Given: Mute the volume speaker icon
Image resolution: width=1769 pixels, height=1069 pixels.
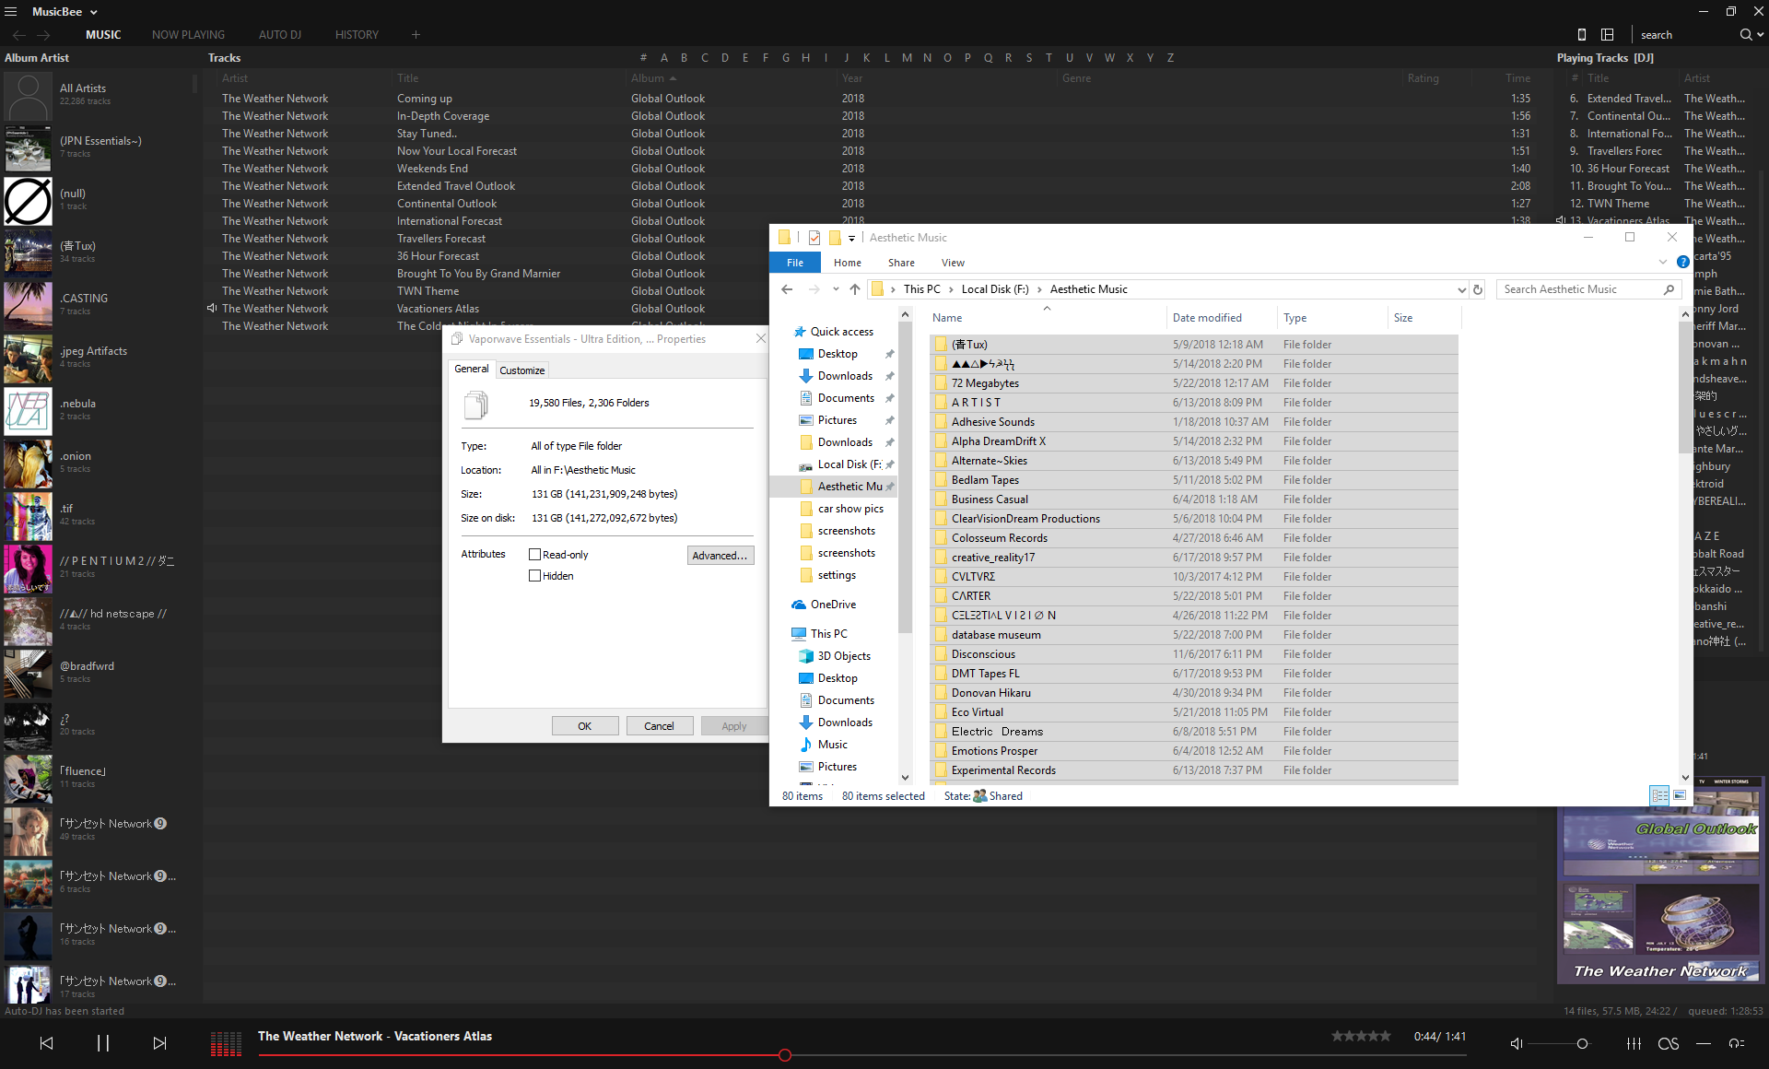Looking at the screenshot, I should (1517, 1043).
